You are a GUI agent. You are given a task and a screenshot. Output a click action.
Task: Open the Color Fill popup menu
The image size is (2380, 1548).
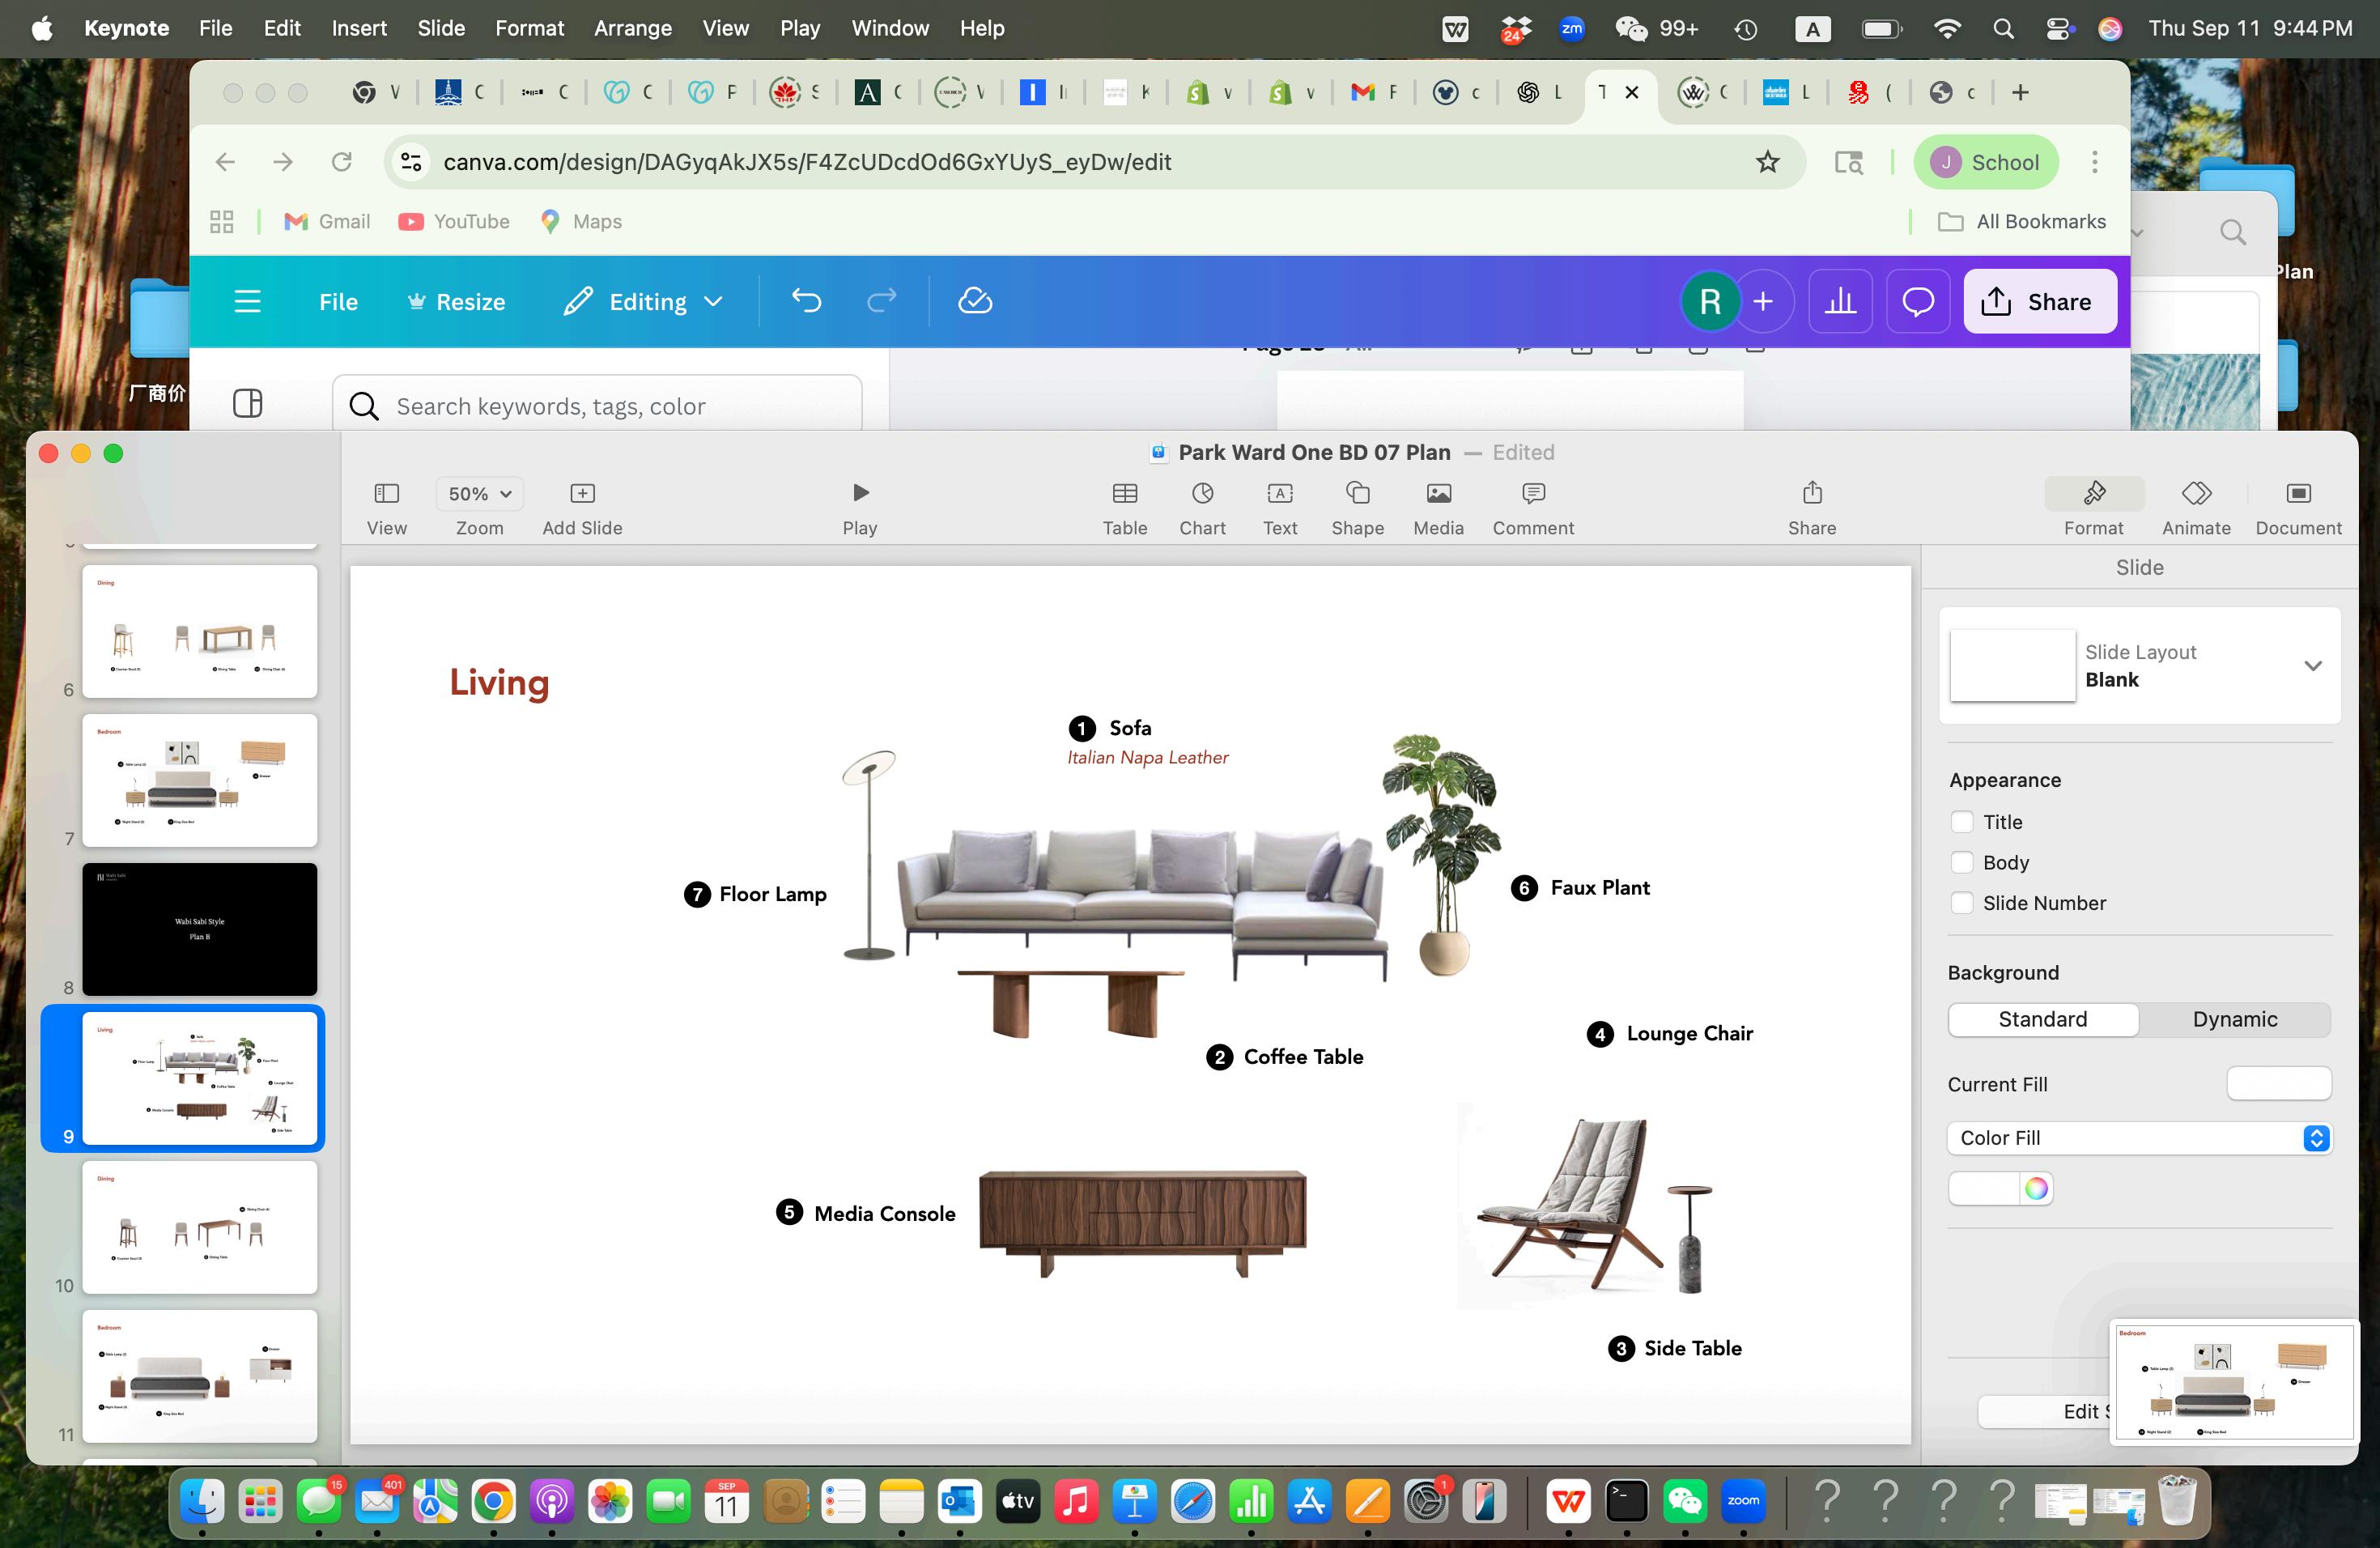pos(2138,1138)
